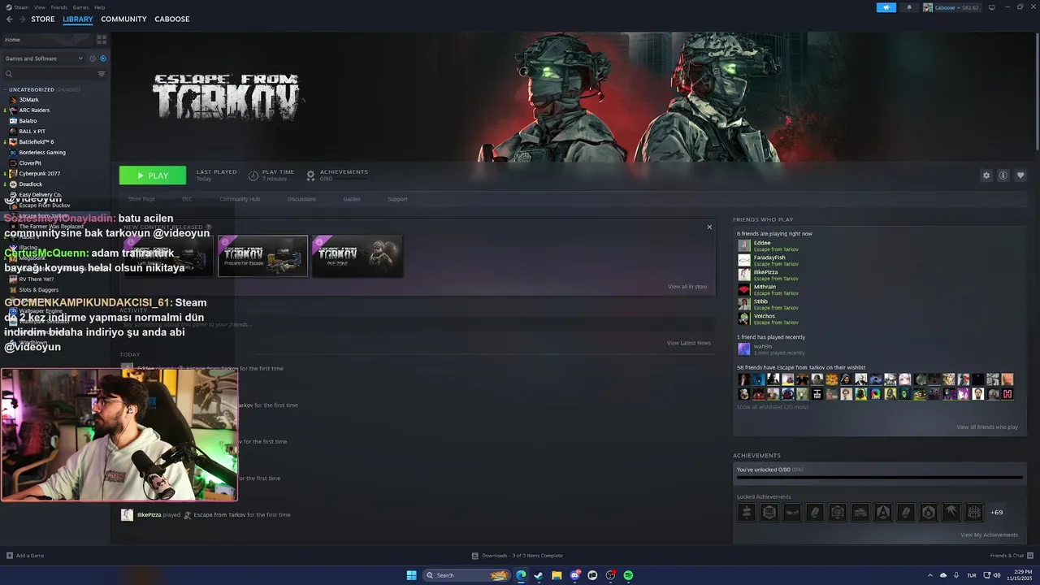
Task: Click Add a Game at bottom left
Action: tap(25, 556)
